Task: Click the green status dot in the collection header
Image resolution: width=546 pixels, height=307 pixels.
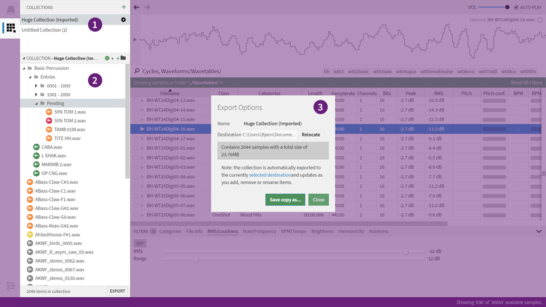Action: pos(107,58)
